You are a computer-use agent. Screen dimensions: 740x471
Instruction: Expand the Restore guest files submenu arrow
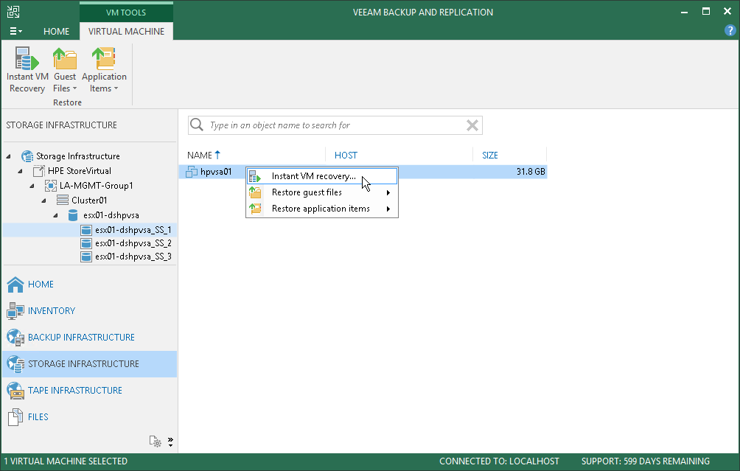click(x=388, y=192)
